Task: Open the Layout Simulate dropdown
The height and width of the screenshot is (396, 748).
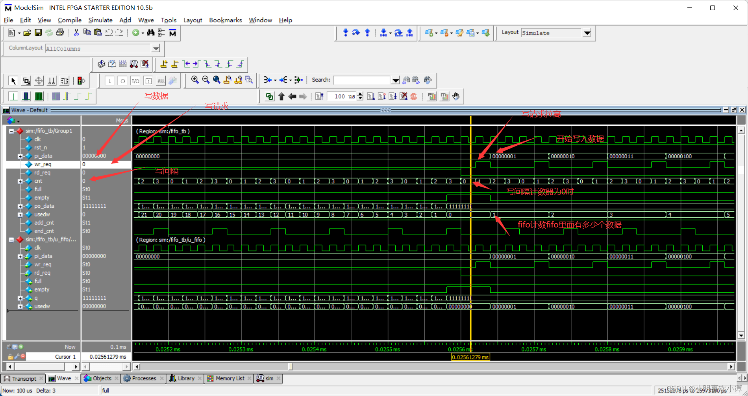Action: tap(587, 33)
